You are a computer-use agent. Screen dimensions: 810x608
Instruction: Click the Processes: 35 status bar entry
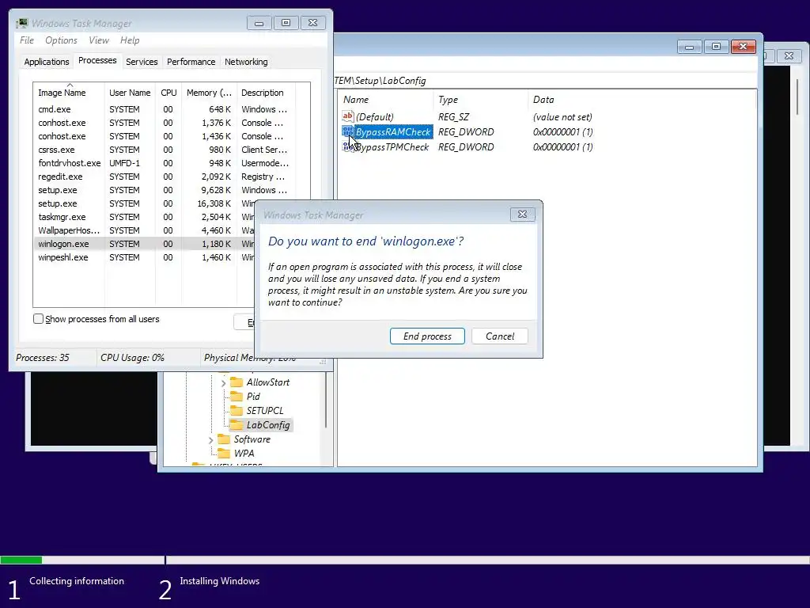click(x=43, y=357)
